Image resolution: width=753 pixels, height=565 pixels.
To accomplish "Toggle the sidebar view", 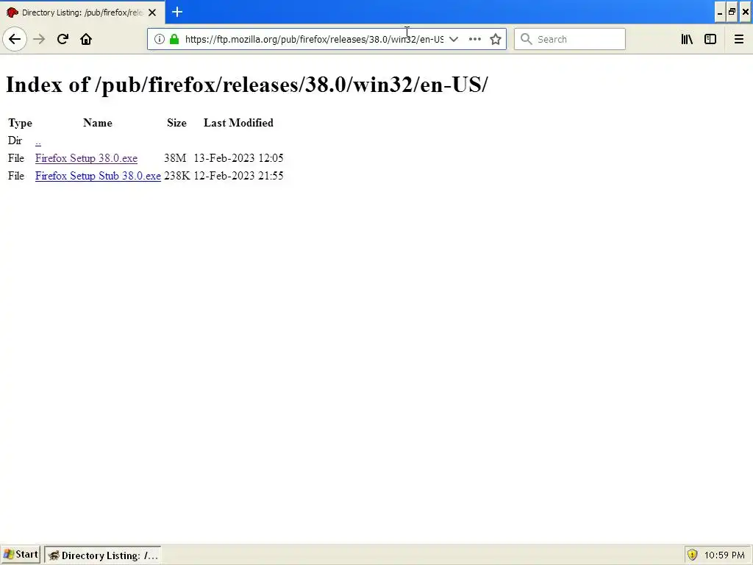I will click(x=710, y=39).
